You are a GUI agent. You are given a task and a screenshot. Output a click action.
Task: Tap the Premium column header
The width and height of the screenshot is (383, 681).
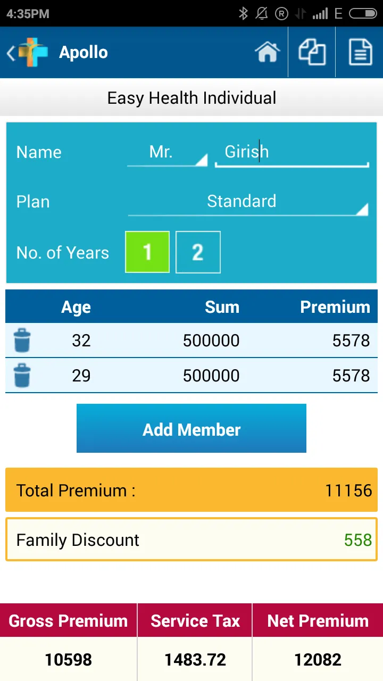[x=335, y=307]
